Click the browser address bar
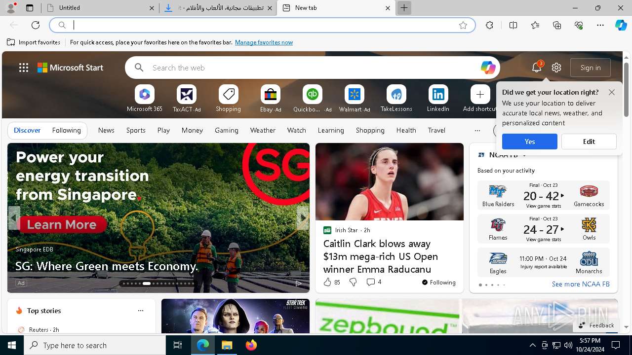The image size is (632, 355). [262, 25]
